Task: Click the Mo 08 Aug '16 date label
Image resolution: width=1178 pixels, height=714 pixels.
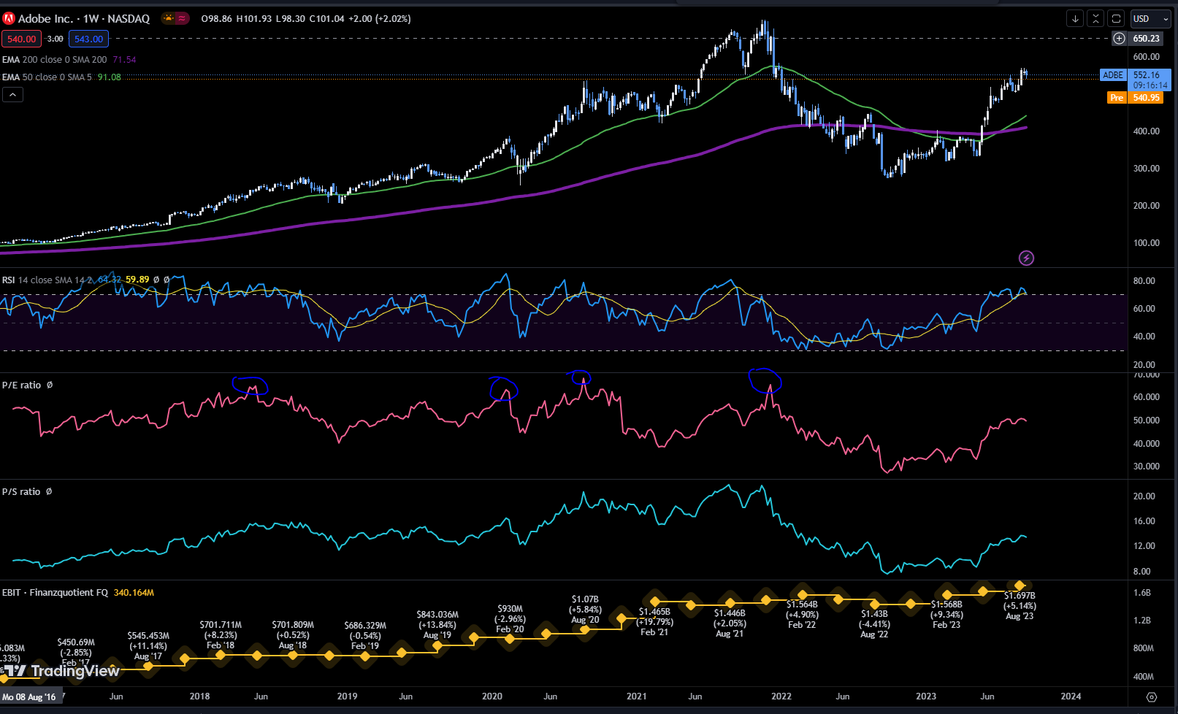Action: [x=29, y=697]
